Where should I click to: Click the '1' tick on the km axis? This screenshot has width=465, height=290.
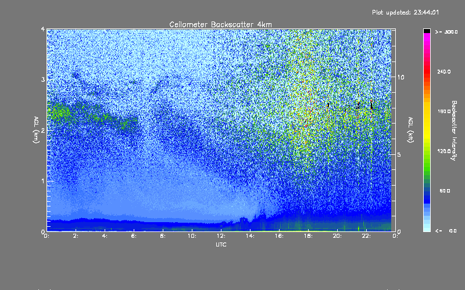43,181
